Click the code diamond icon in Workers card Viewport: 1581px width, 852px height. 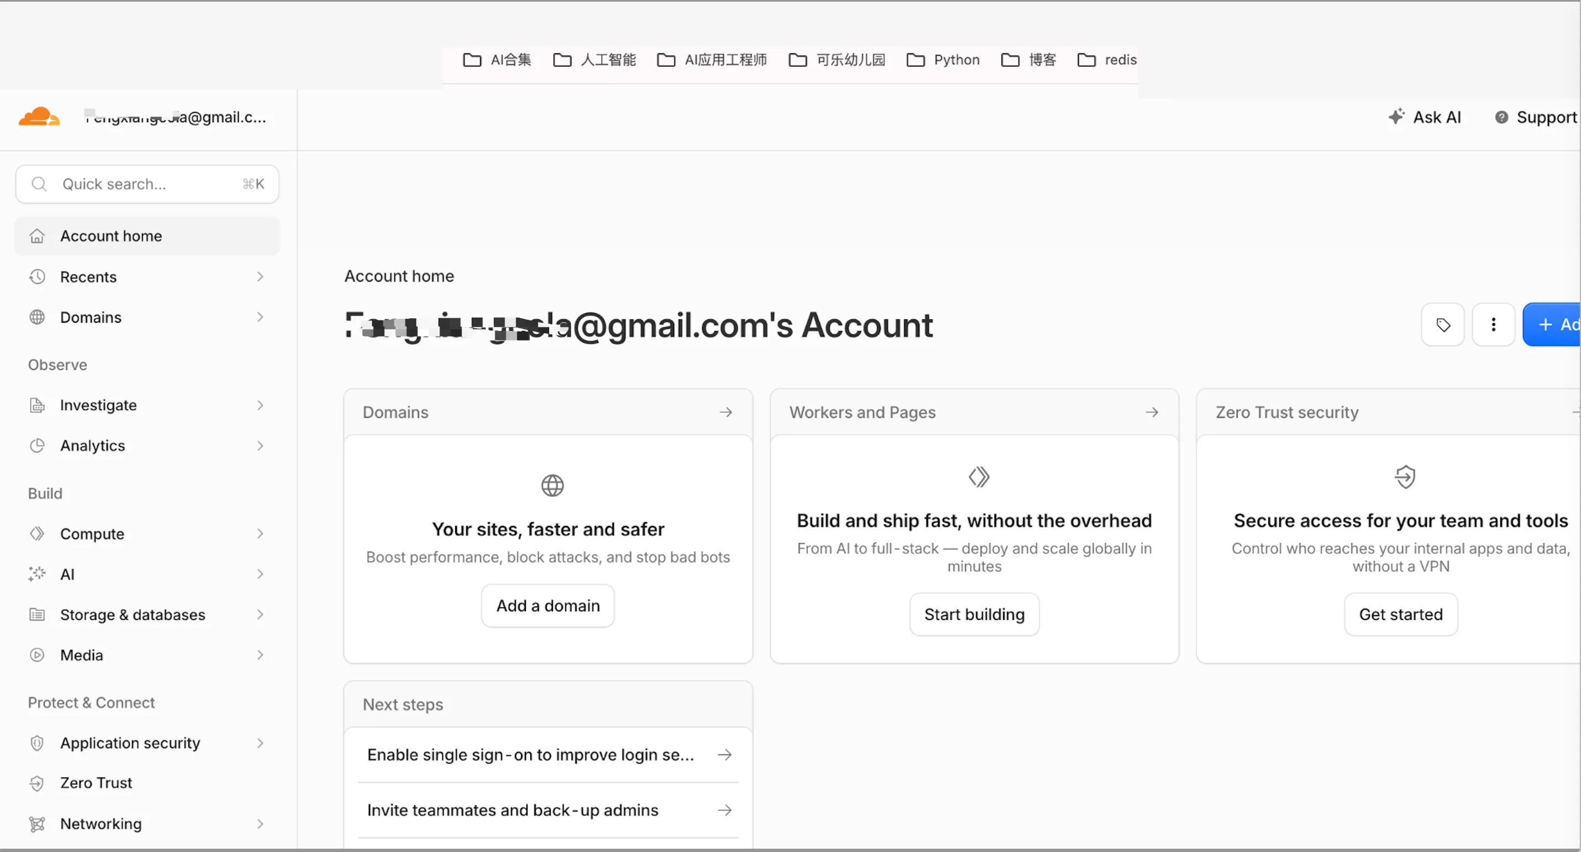(x=979, y=477)
